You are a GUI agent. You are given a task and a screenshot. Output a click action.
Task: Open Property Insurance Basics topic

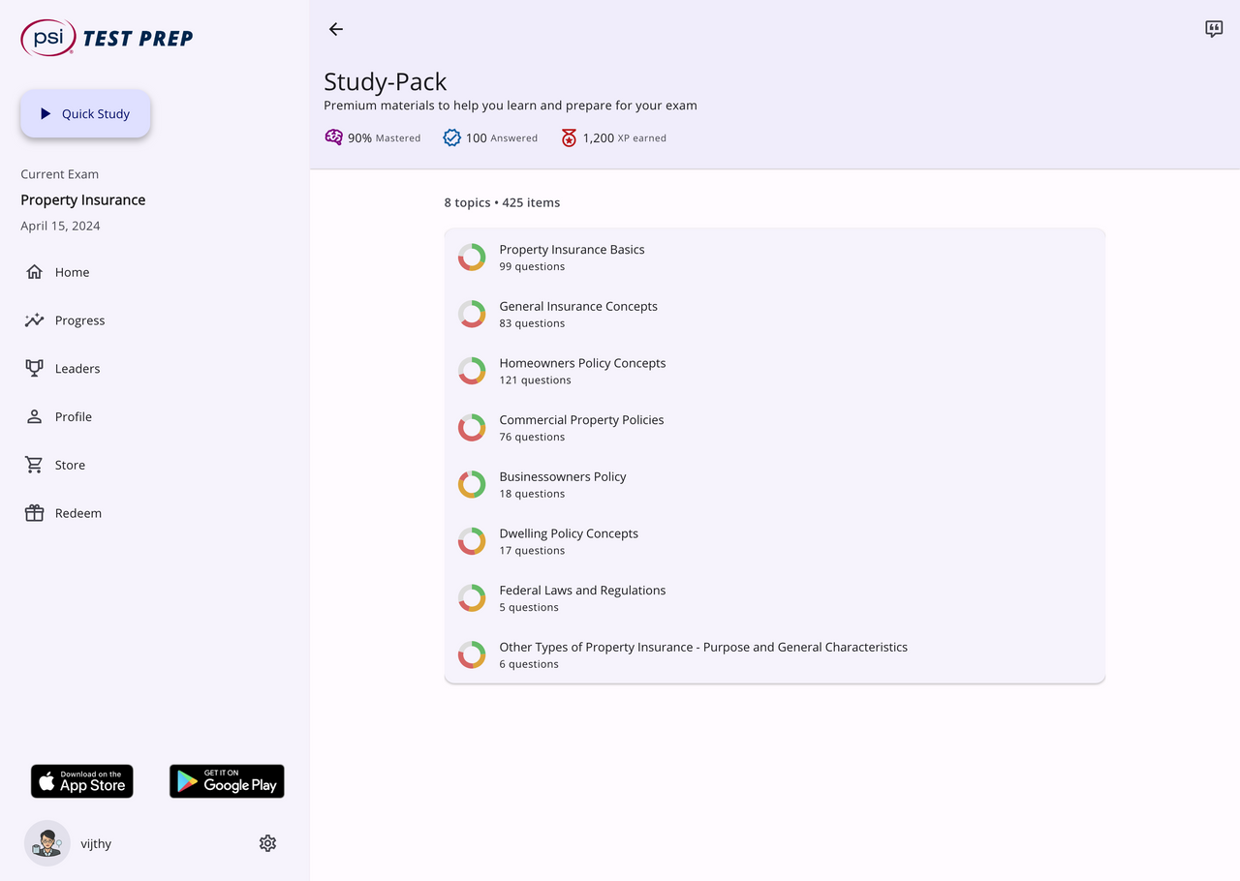(572, 257)
